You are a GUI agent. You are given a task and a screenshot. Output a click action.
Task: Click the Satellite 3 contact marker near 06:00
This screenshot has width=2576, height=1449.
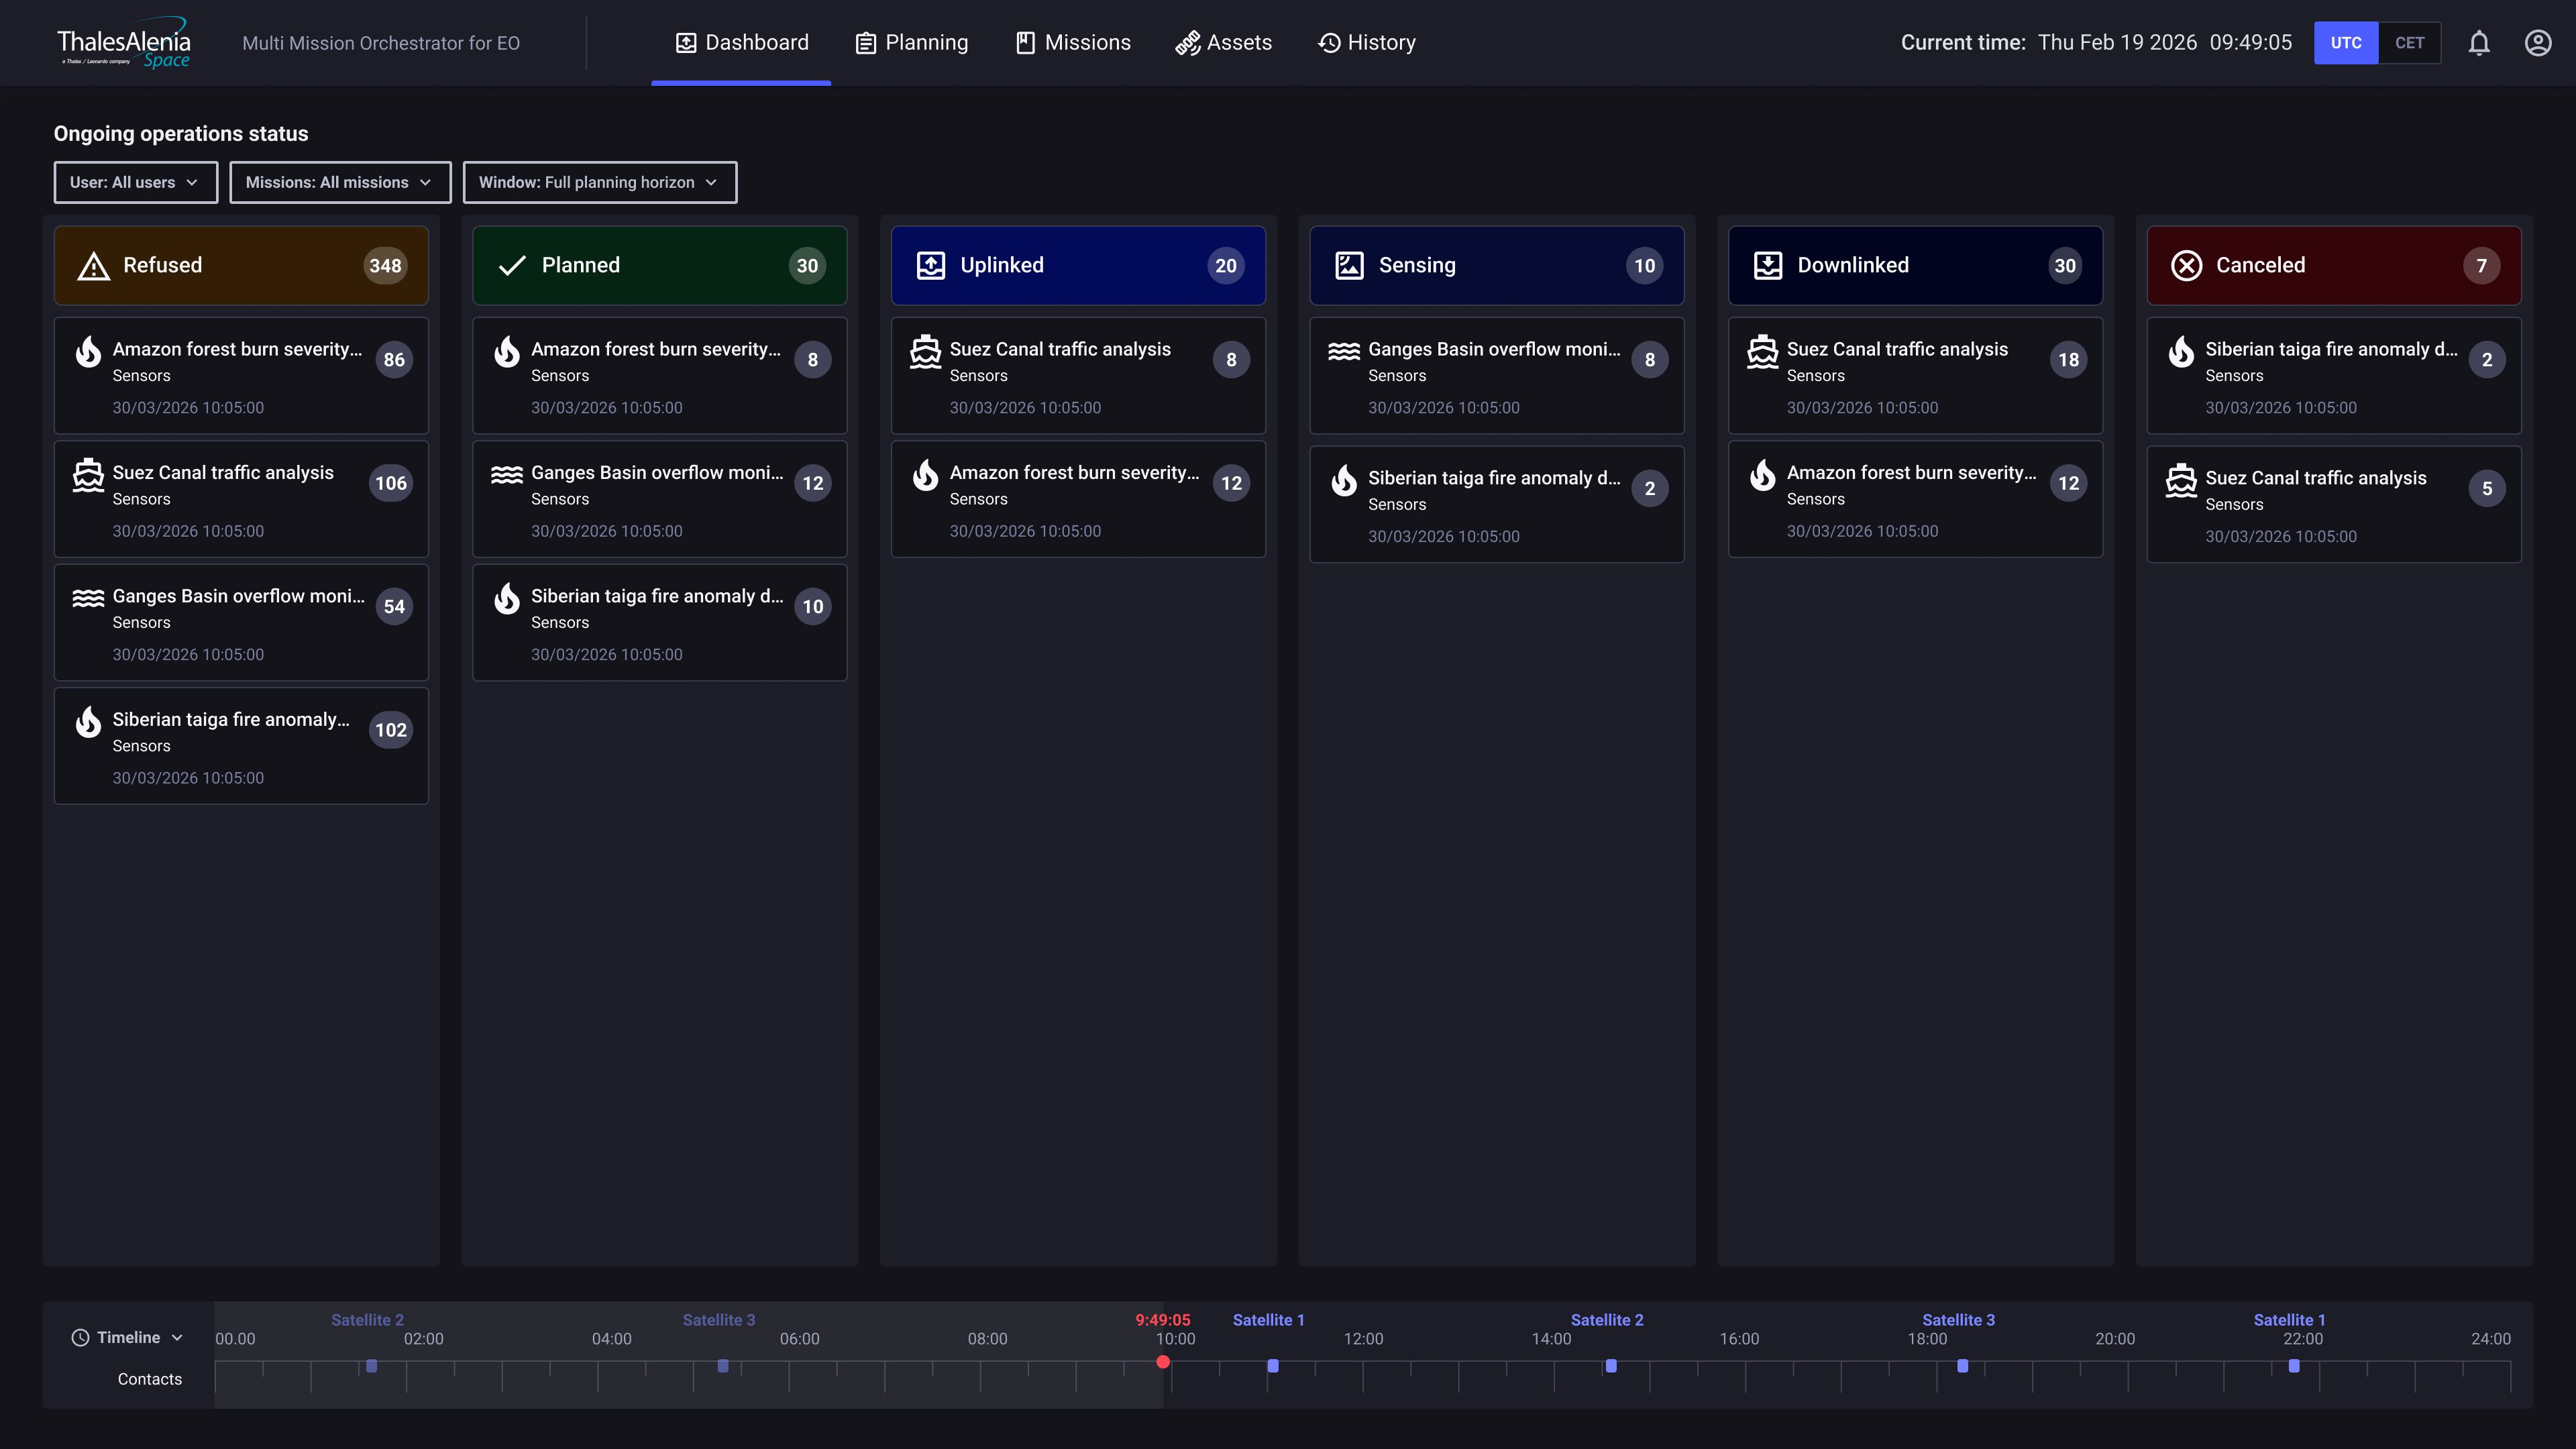coord(723,1366)
